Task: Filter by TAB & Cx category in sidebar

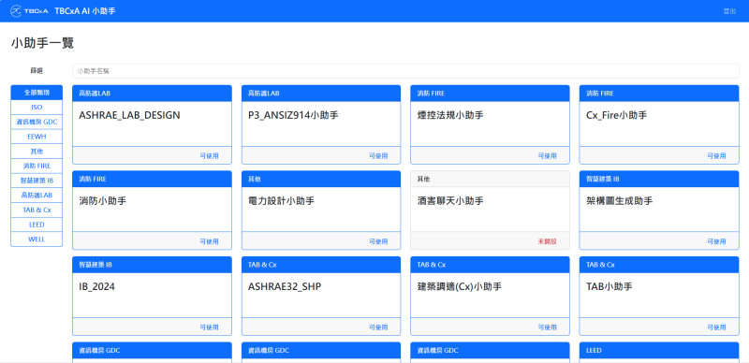Action: point(37,210)
